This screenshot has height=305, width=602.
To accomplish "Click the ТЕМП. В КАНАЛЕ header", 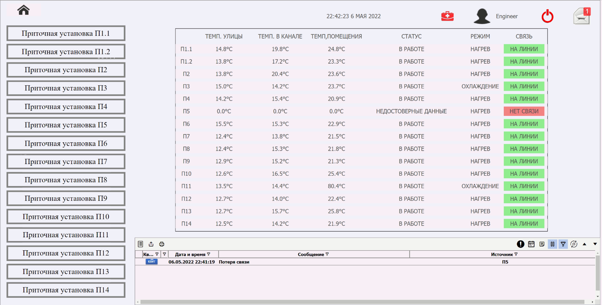I will click(x=280, y=36).
